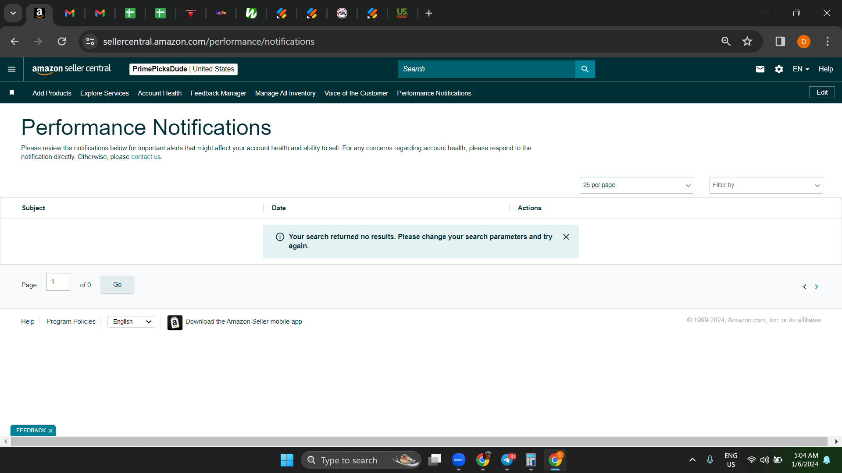The width and height of the screenshot is (842, 473).
Task: Click the Amazon Seller Central logo
Action: (x=71, y=69)
